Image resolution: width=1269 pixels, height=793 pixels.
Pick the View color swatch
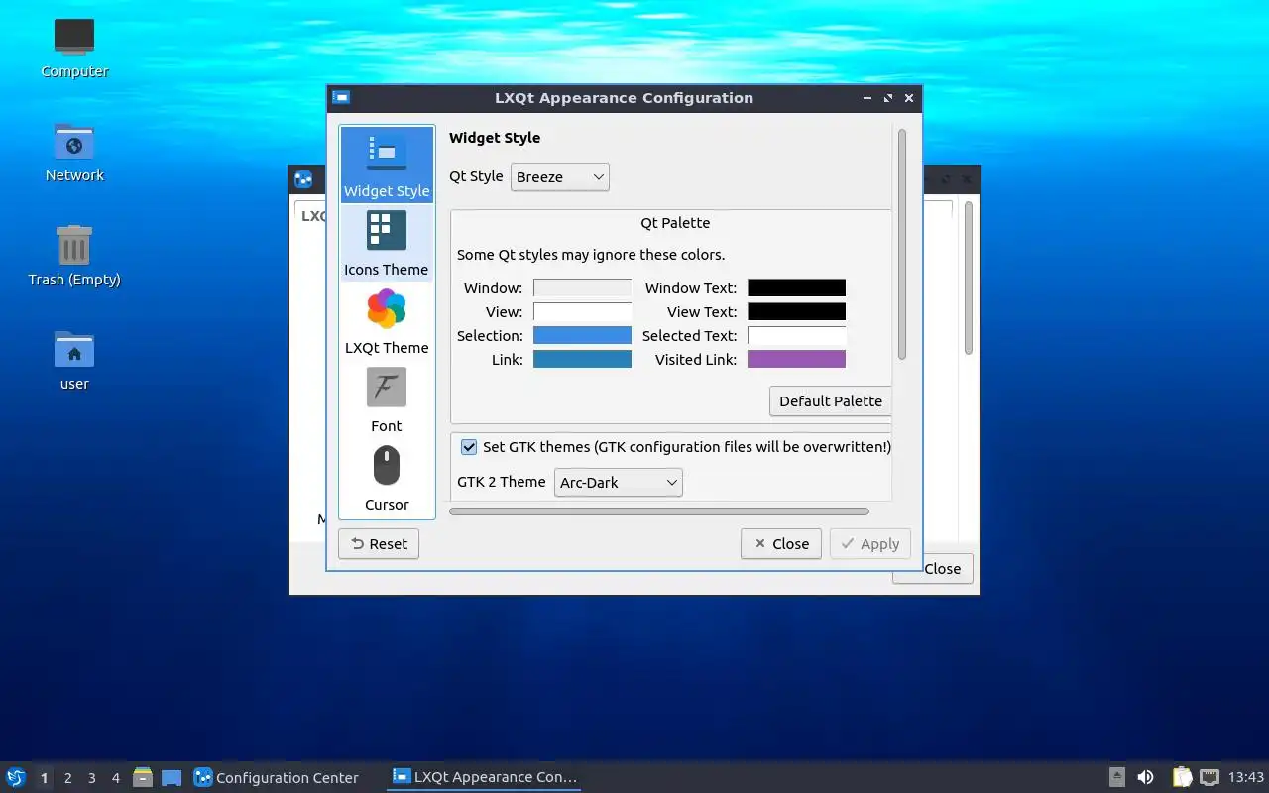pyautogui.click(x=583, y=312)
